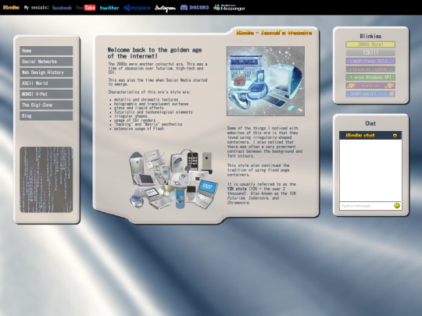Image resolution: width=422 pixels, height=316 pixels.
Task: Open the Facebook social link
Action: pyautogui.click(x=62, y=8)
